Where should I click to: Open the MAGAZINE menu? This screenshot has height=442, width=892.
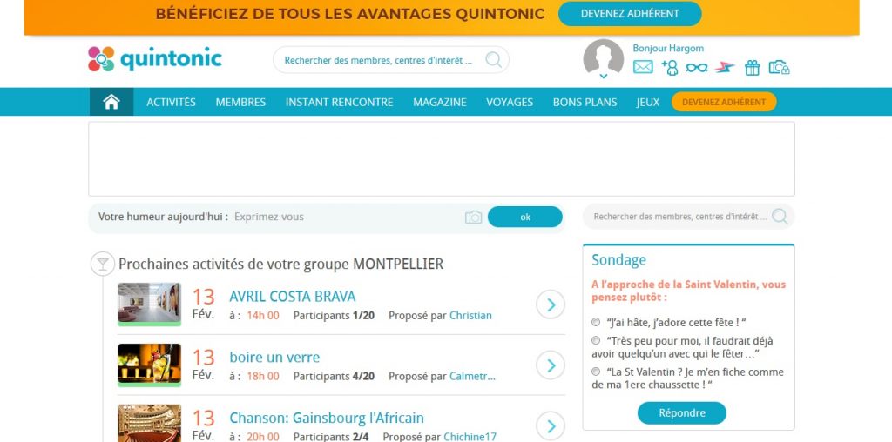click(440, 103)
